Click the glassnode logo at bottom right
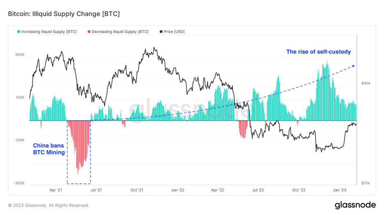The width and height of the screenshot is (384, 215). tap(355, 205)
